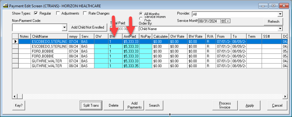Click the SS# column header
Screen dimensions: 292x117
[271, 36]
